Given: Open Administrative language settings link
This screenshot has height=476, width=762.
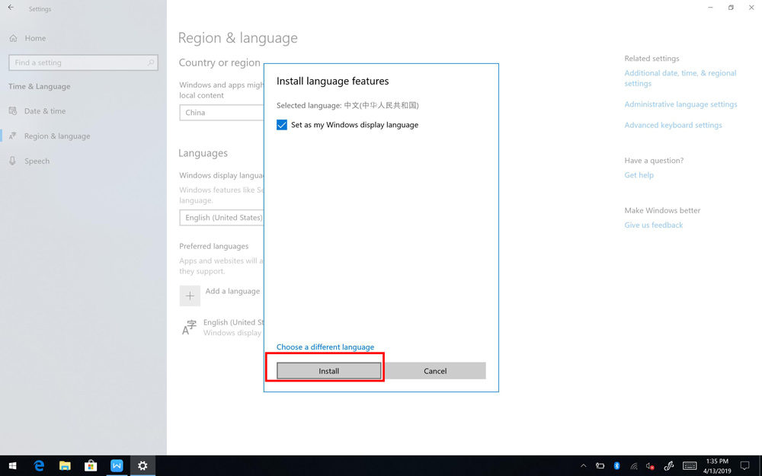Looking at the screenshot, I should click(680, 104).
